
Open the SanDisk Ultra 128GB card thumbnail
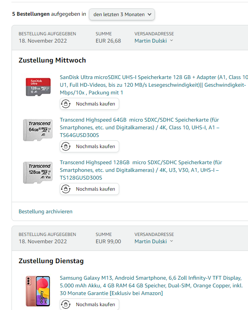pos(38,87)
